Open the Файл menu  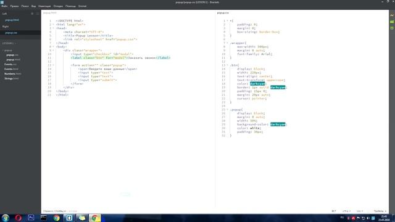pos(4,6)
